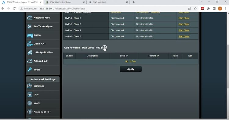
Task: Start Client for OVPN4: Client 4
Action: tap(184, 30)
